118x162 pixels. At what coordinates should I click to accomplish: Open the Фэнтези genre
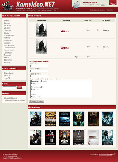tap(7, 62)
